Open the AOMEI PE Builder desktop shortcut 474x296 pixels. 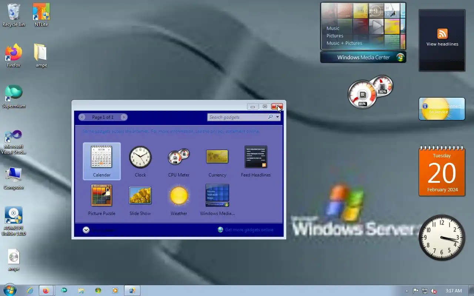(14, 221)
